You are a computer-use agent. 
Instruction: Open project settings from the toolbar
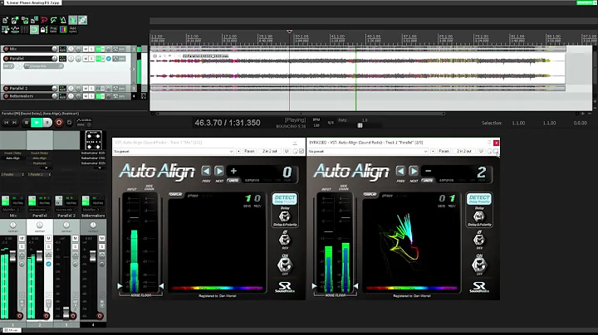pyautogui.click(x=34, y=20)
